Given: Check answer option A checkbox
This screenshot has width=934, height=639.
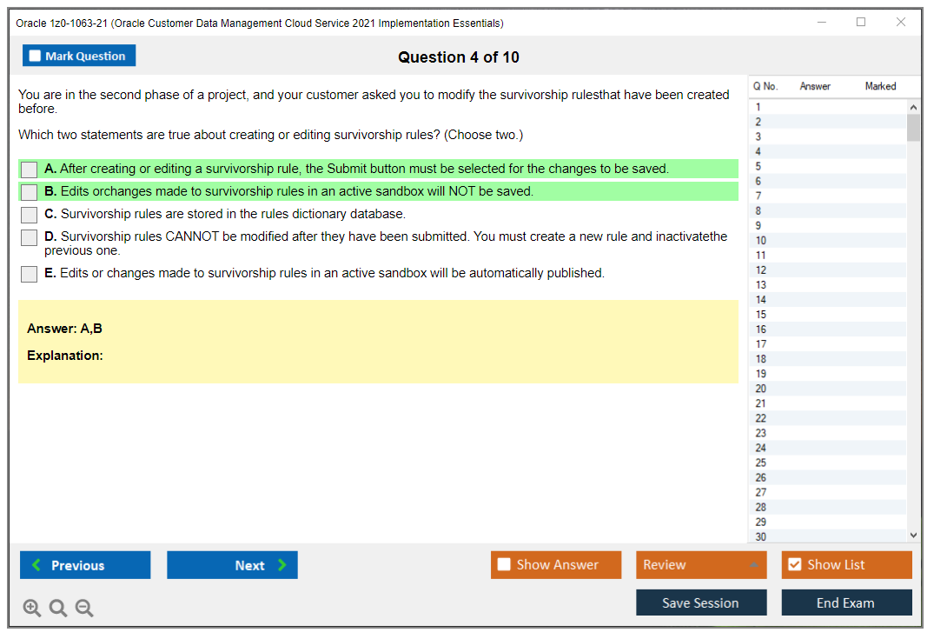Looking at the screenshot, I should pyautogui.click(x=29, y=169).
